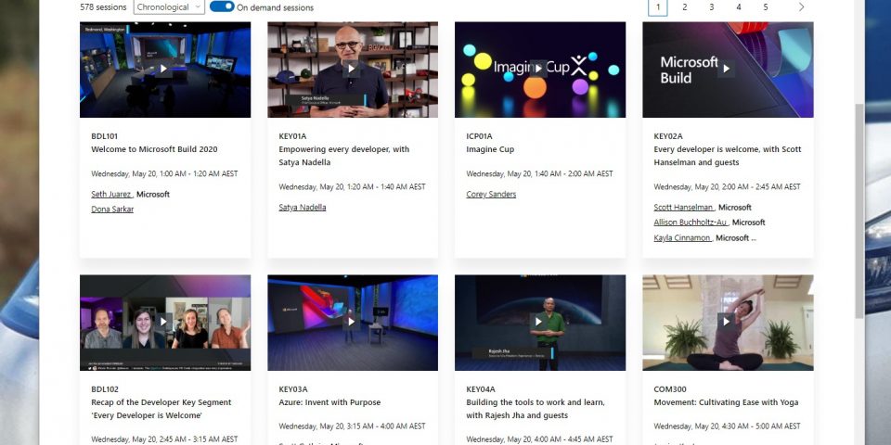Open session title Empowering every developer

click(343, 156)
